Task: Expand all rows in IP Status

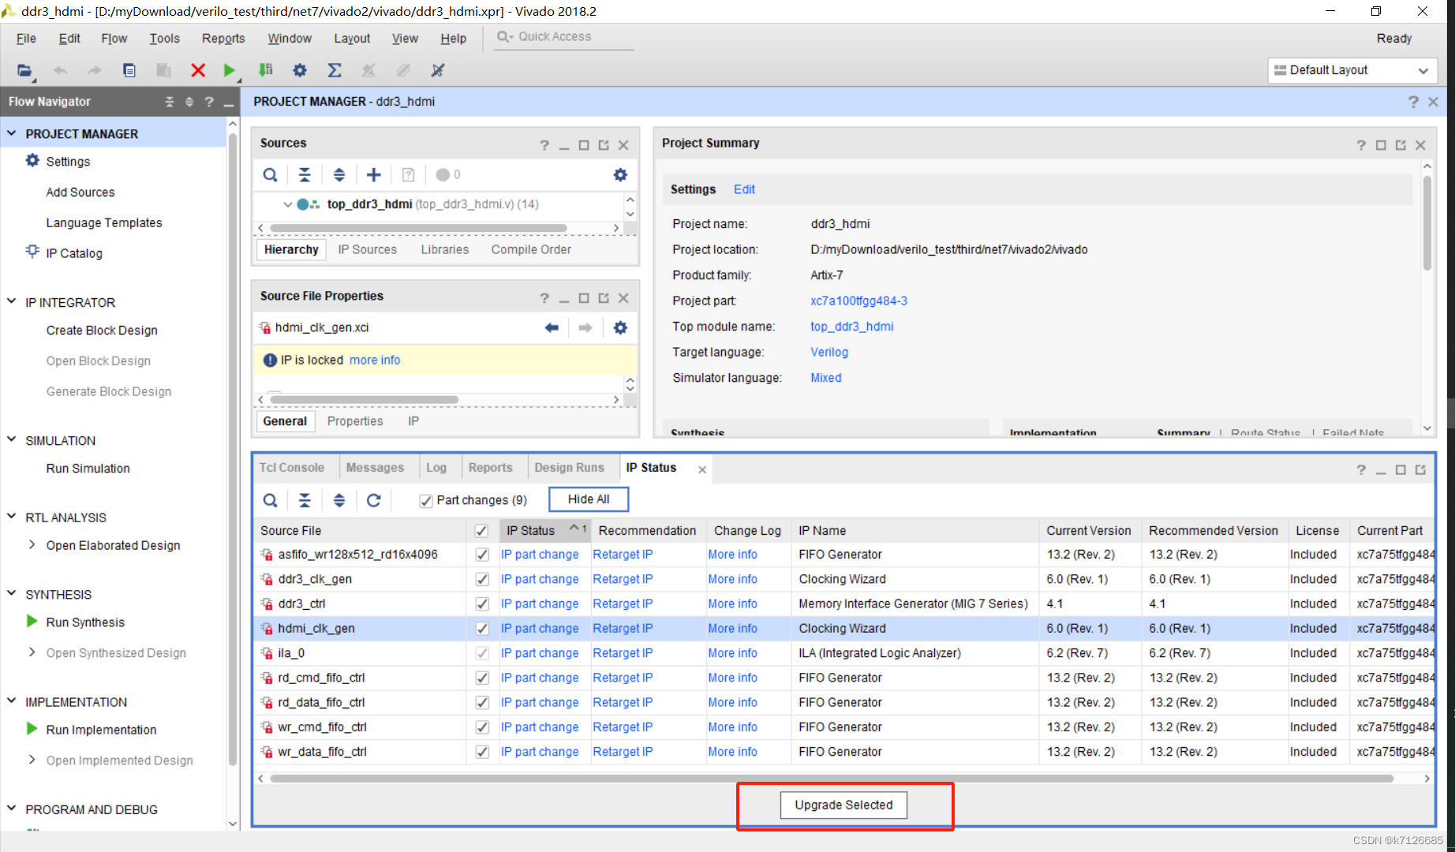Action: [x=339, y=500]
